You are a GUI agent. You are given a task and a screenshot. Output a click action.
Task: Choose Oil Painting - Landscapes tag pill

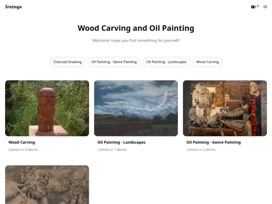click(166, 62)
